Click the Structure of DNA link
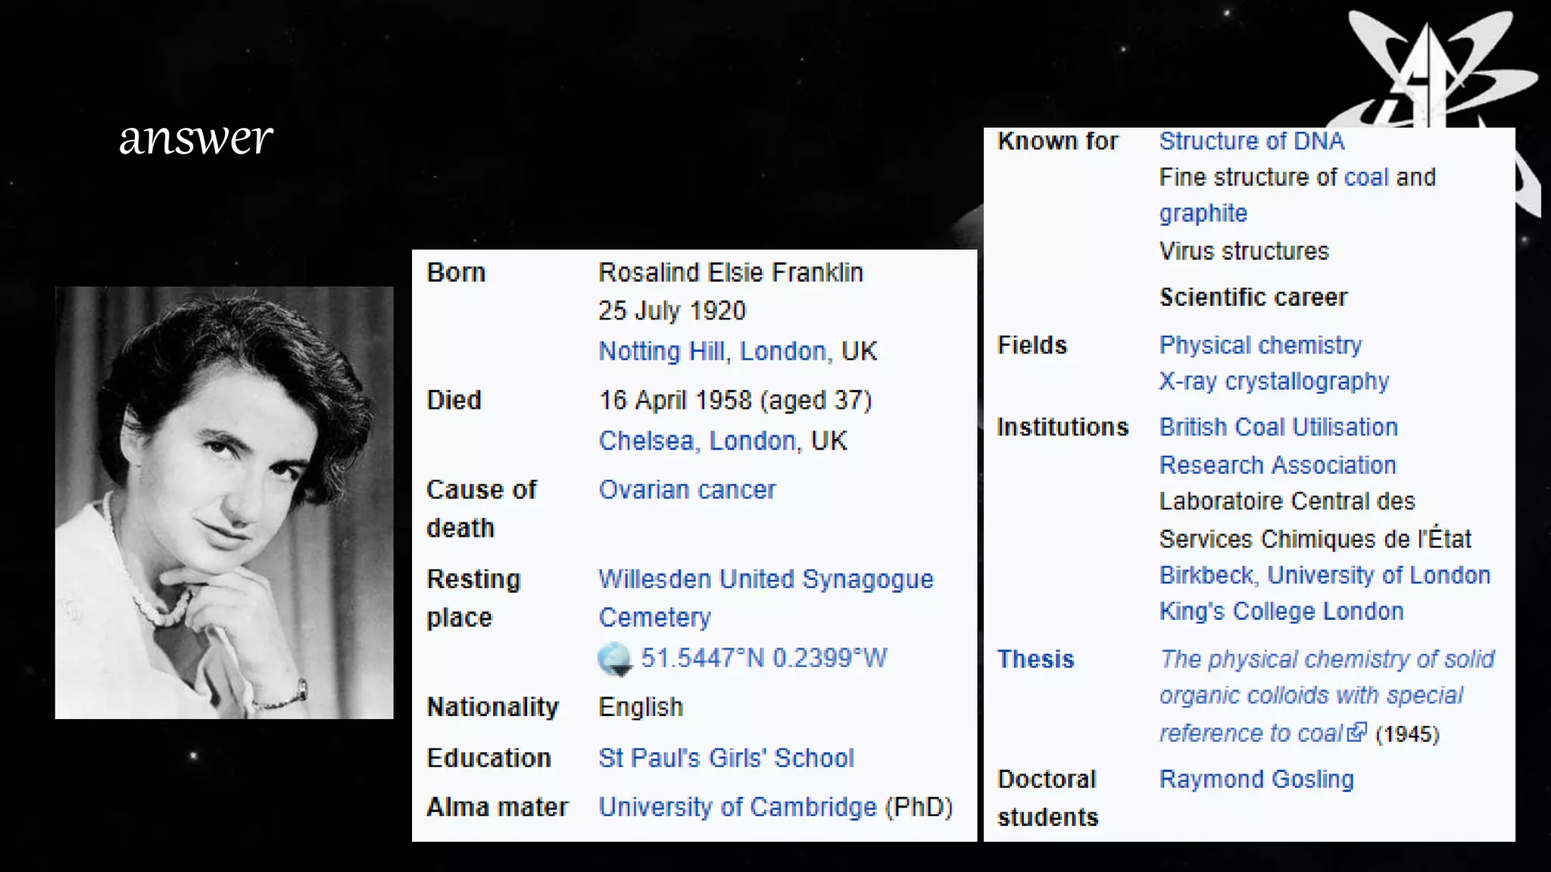This screenshot has width=1551, height=872. [x=1252, y=142]
